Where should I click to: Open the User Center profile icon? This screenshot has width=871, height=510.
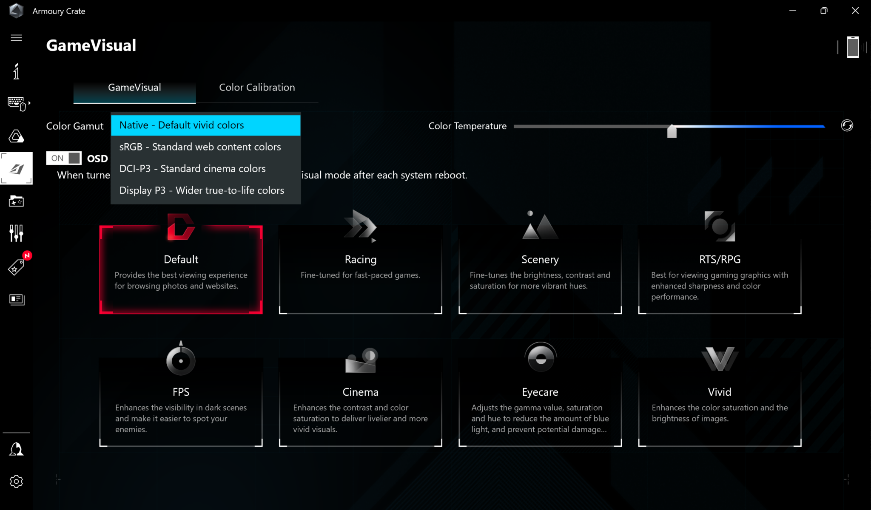16,449
